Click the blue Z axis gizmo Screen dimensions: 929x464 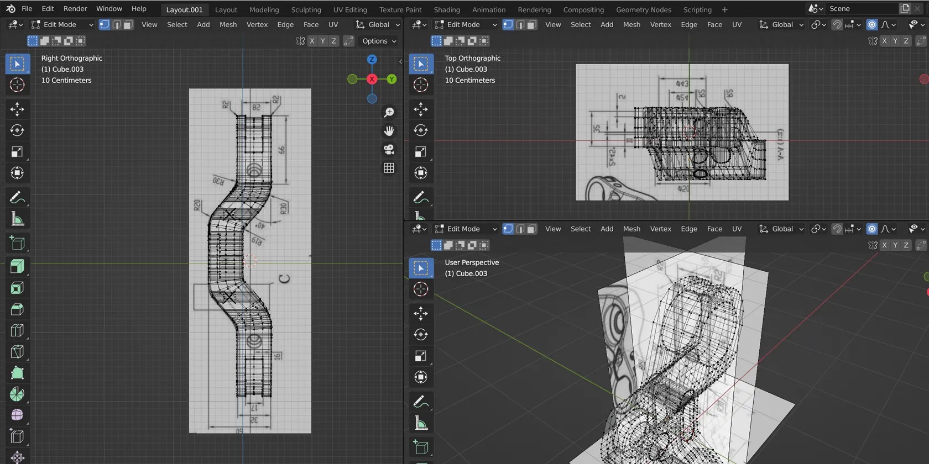pyautogui.click(x=372, y=59)
